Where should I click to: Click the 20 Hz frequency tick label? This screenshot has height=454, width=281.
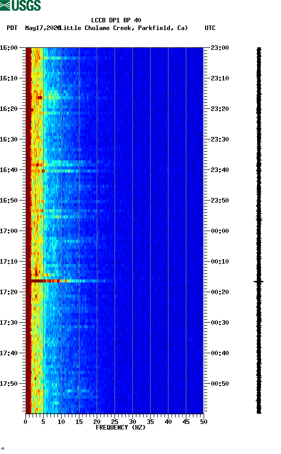97,422
